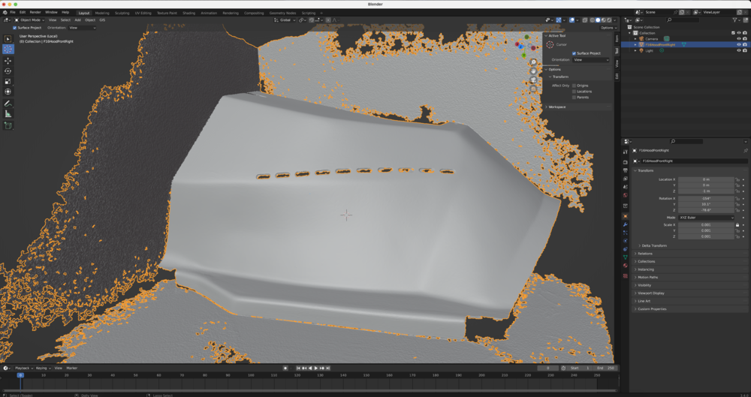Switch to the Sculpting workspace tab

point(122,13)
